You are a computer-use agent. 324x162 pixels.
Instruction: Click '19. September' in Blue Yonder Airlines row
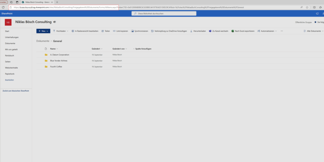(97, 61)
